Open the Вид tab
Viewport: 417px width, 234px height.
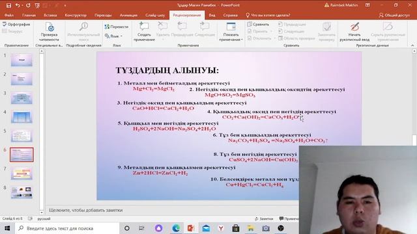pyautogui.click(x=212, y=15)
